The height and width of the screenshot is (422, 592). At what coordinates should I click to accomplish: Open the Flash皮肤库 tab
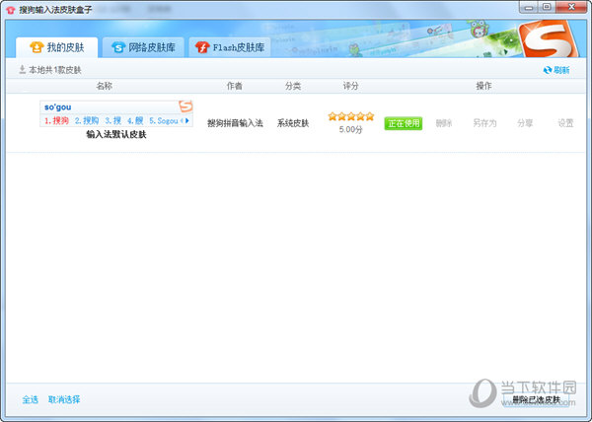click(x=230, y=47)
